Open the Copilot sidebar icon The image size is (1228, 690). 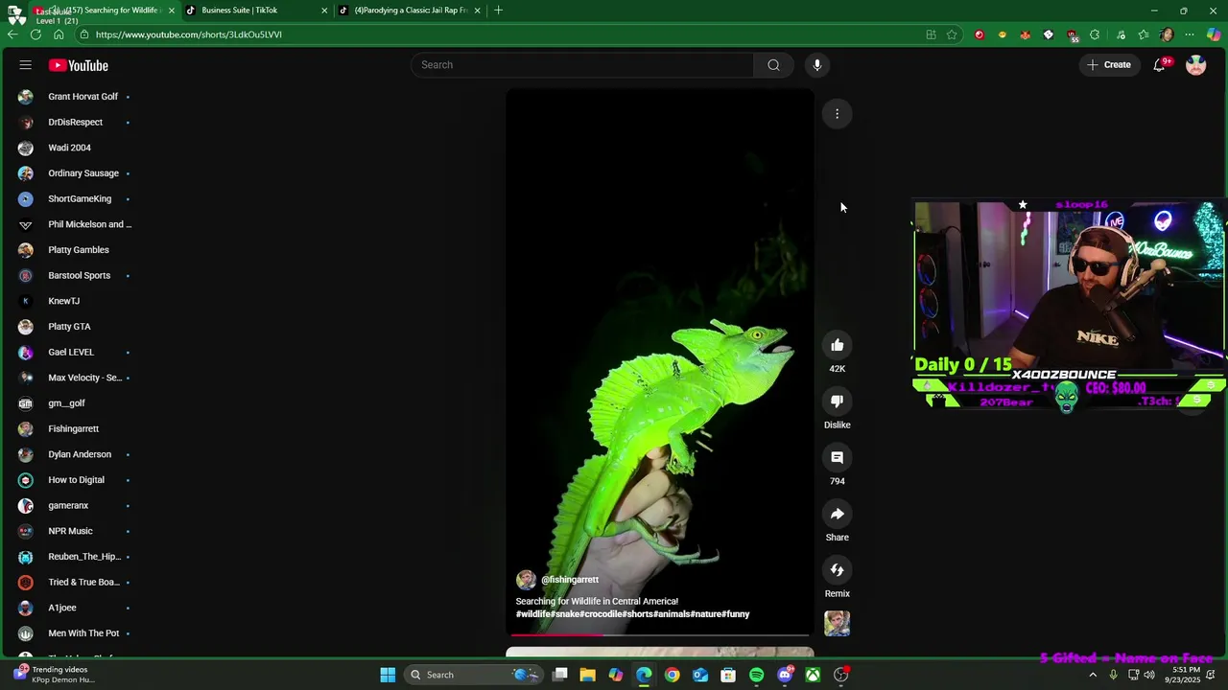(x=1214, y=34)
